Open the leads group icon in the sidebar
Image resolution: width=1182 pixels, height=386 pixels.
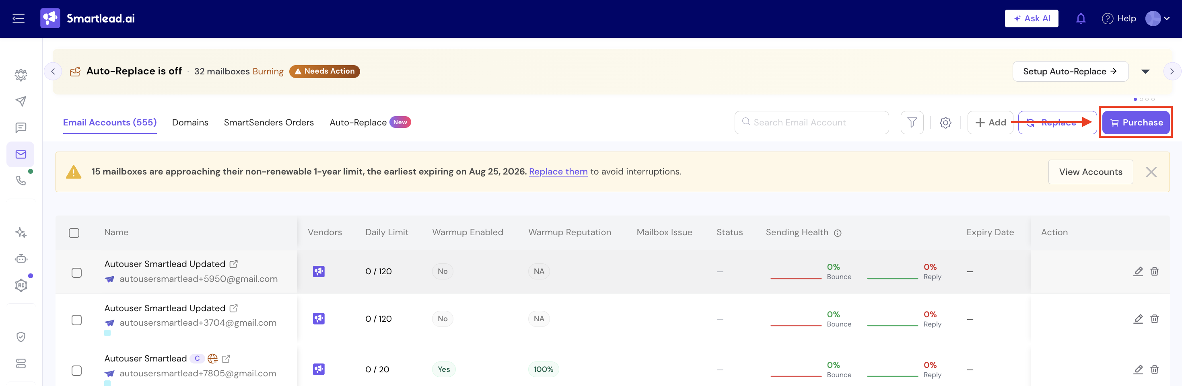pyautogui.click(x=21, y=75)
